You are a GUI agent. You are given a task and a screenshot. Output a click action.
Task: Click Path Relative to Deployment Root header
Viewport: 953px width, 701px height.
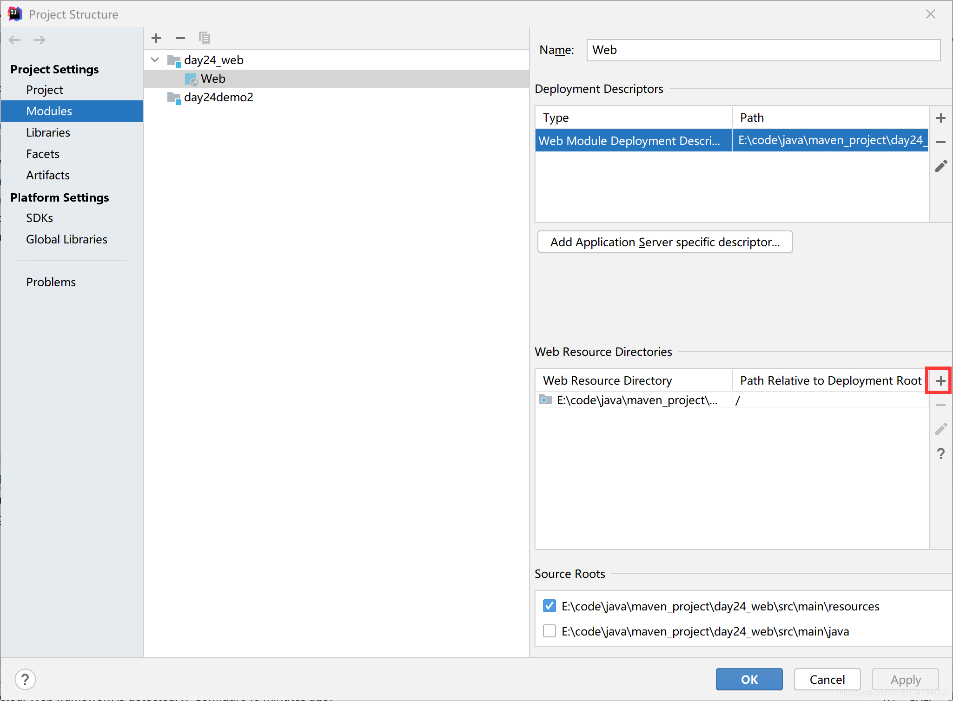pyautogui.click(x=831, y=380)
